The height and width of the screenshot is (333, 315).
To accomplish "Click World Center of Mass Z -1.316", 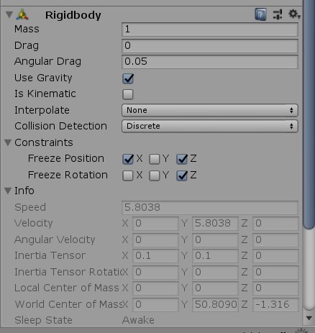I will (x=275, y=304).
